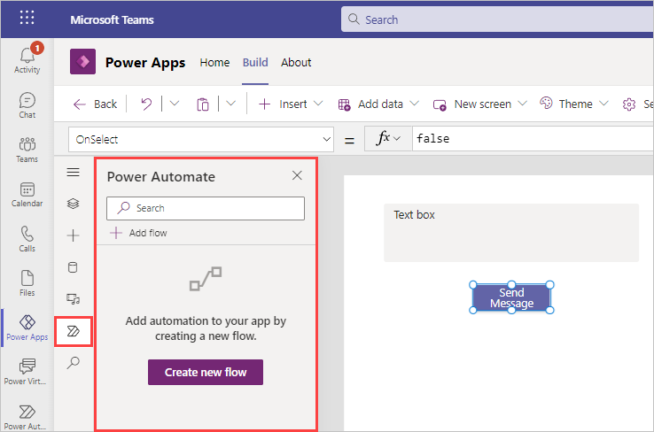This screenshot has width=654, height=432.
Task: Click the Power Automate panel title
Action: tap(161, 177)
